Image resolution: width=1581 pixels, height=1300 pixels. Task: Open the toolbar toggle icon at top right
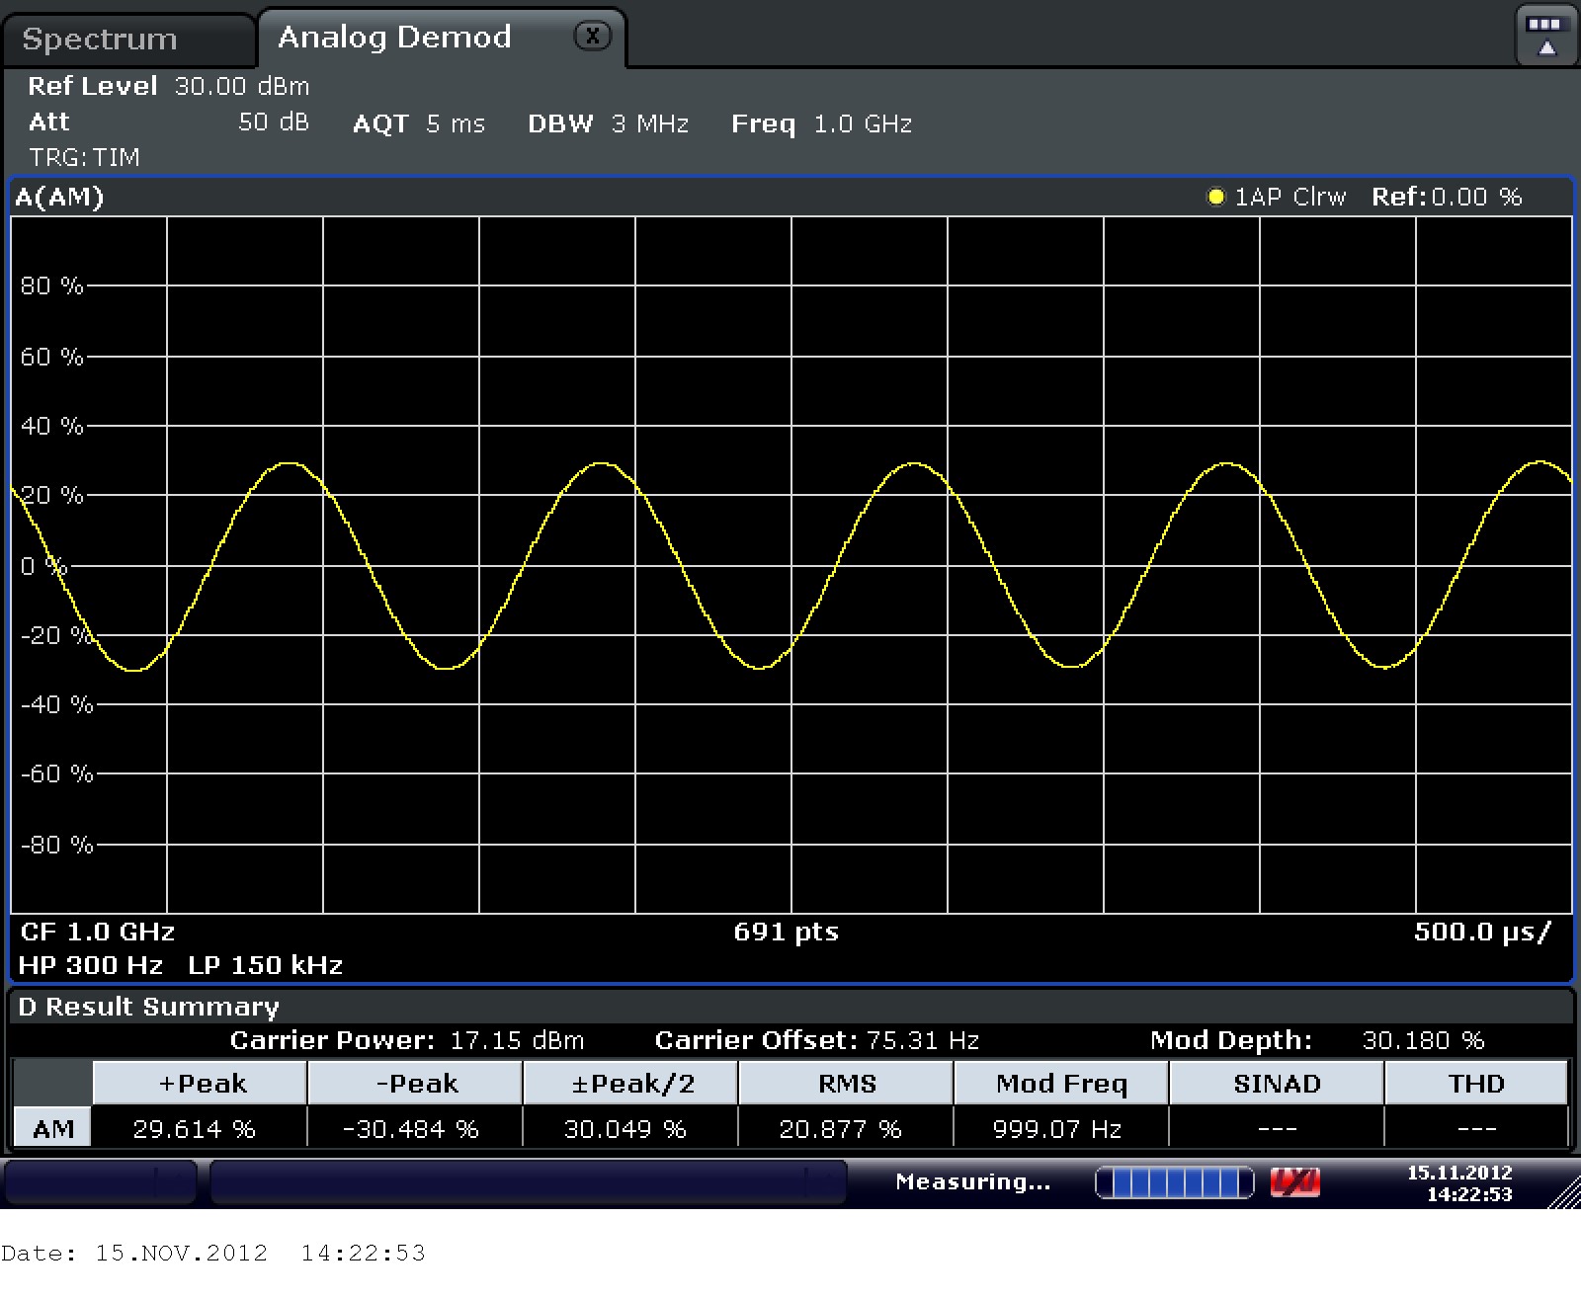[x=1544, y=36]
